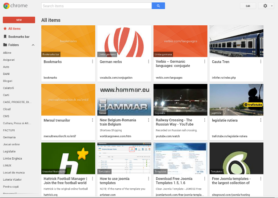Viewport: 278px width, 198px height.
Task: Click the bookmark icon beside Bookmarks bar
Action: click(x=5, y=37)
